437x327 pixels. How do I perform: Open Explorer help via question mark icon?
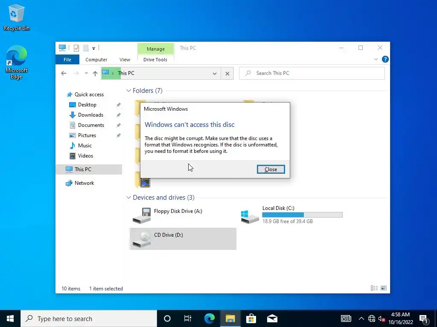click(x=385, y=59)
